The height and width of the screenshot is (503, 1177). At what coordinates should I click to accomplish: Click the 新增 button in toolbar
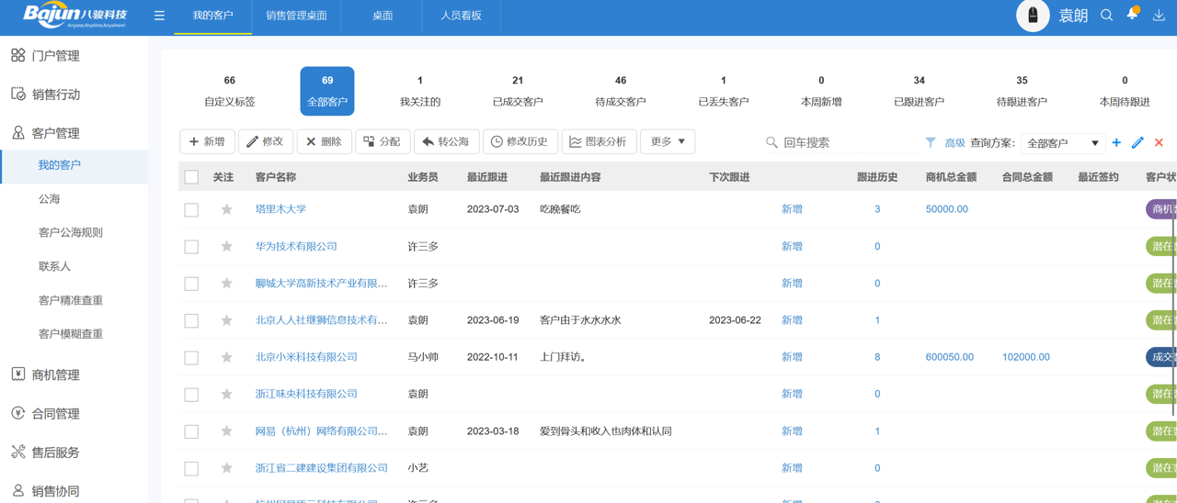(x=207, y=141)
